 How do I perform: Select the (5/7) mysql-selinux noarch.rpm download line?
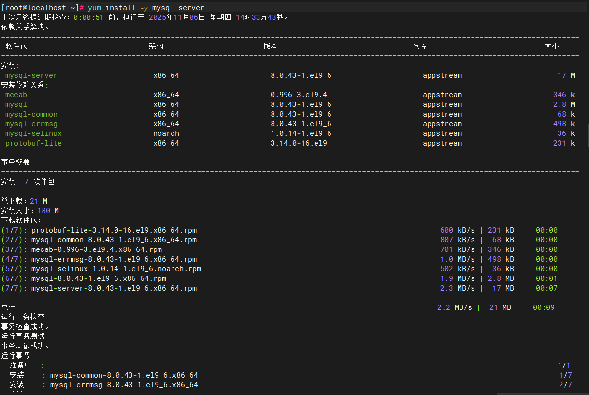[279, 269]
